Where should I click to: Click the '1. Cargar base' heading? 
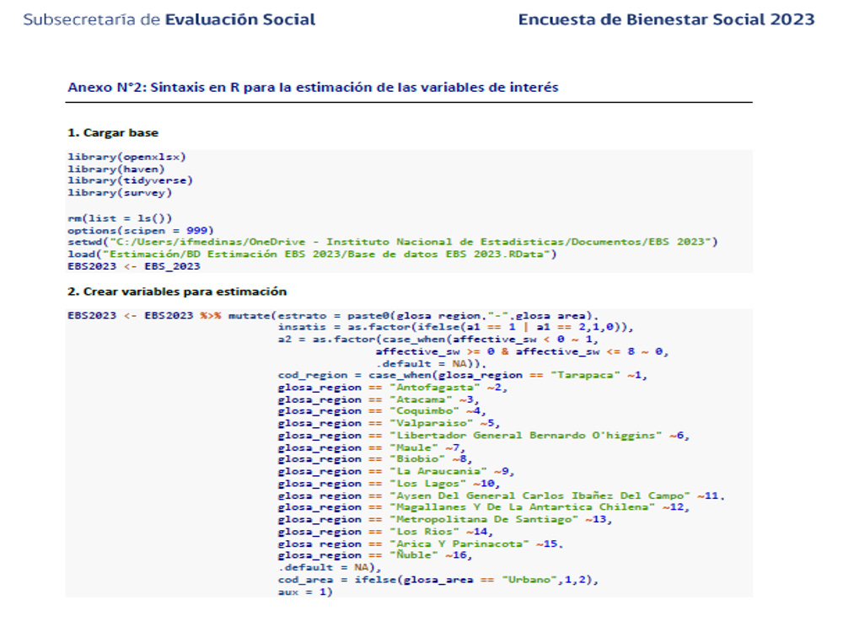click(113, 133)
